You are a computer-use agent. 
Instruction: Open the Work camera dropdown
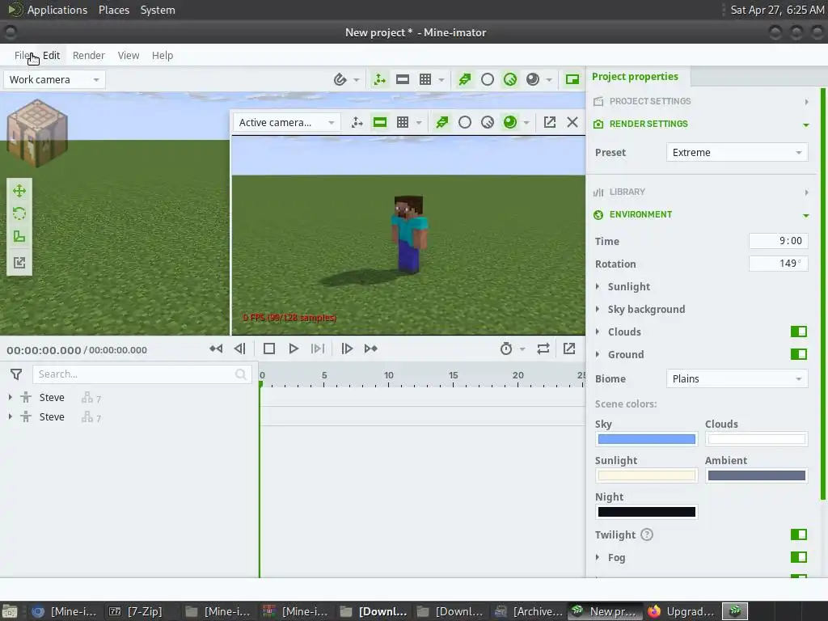pos(54,80)
